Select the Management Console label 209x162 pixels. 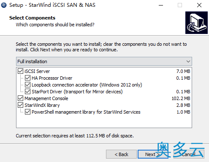(x=46, y=98)
